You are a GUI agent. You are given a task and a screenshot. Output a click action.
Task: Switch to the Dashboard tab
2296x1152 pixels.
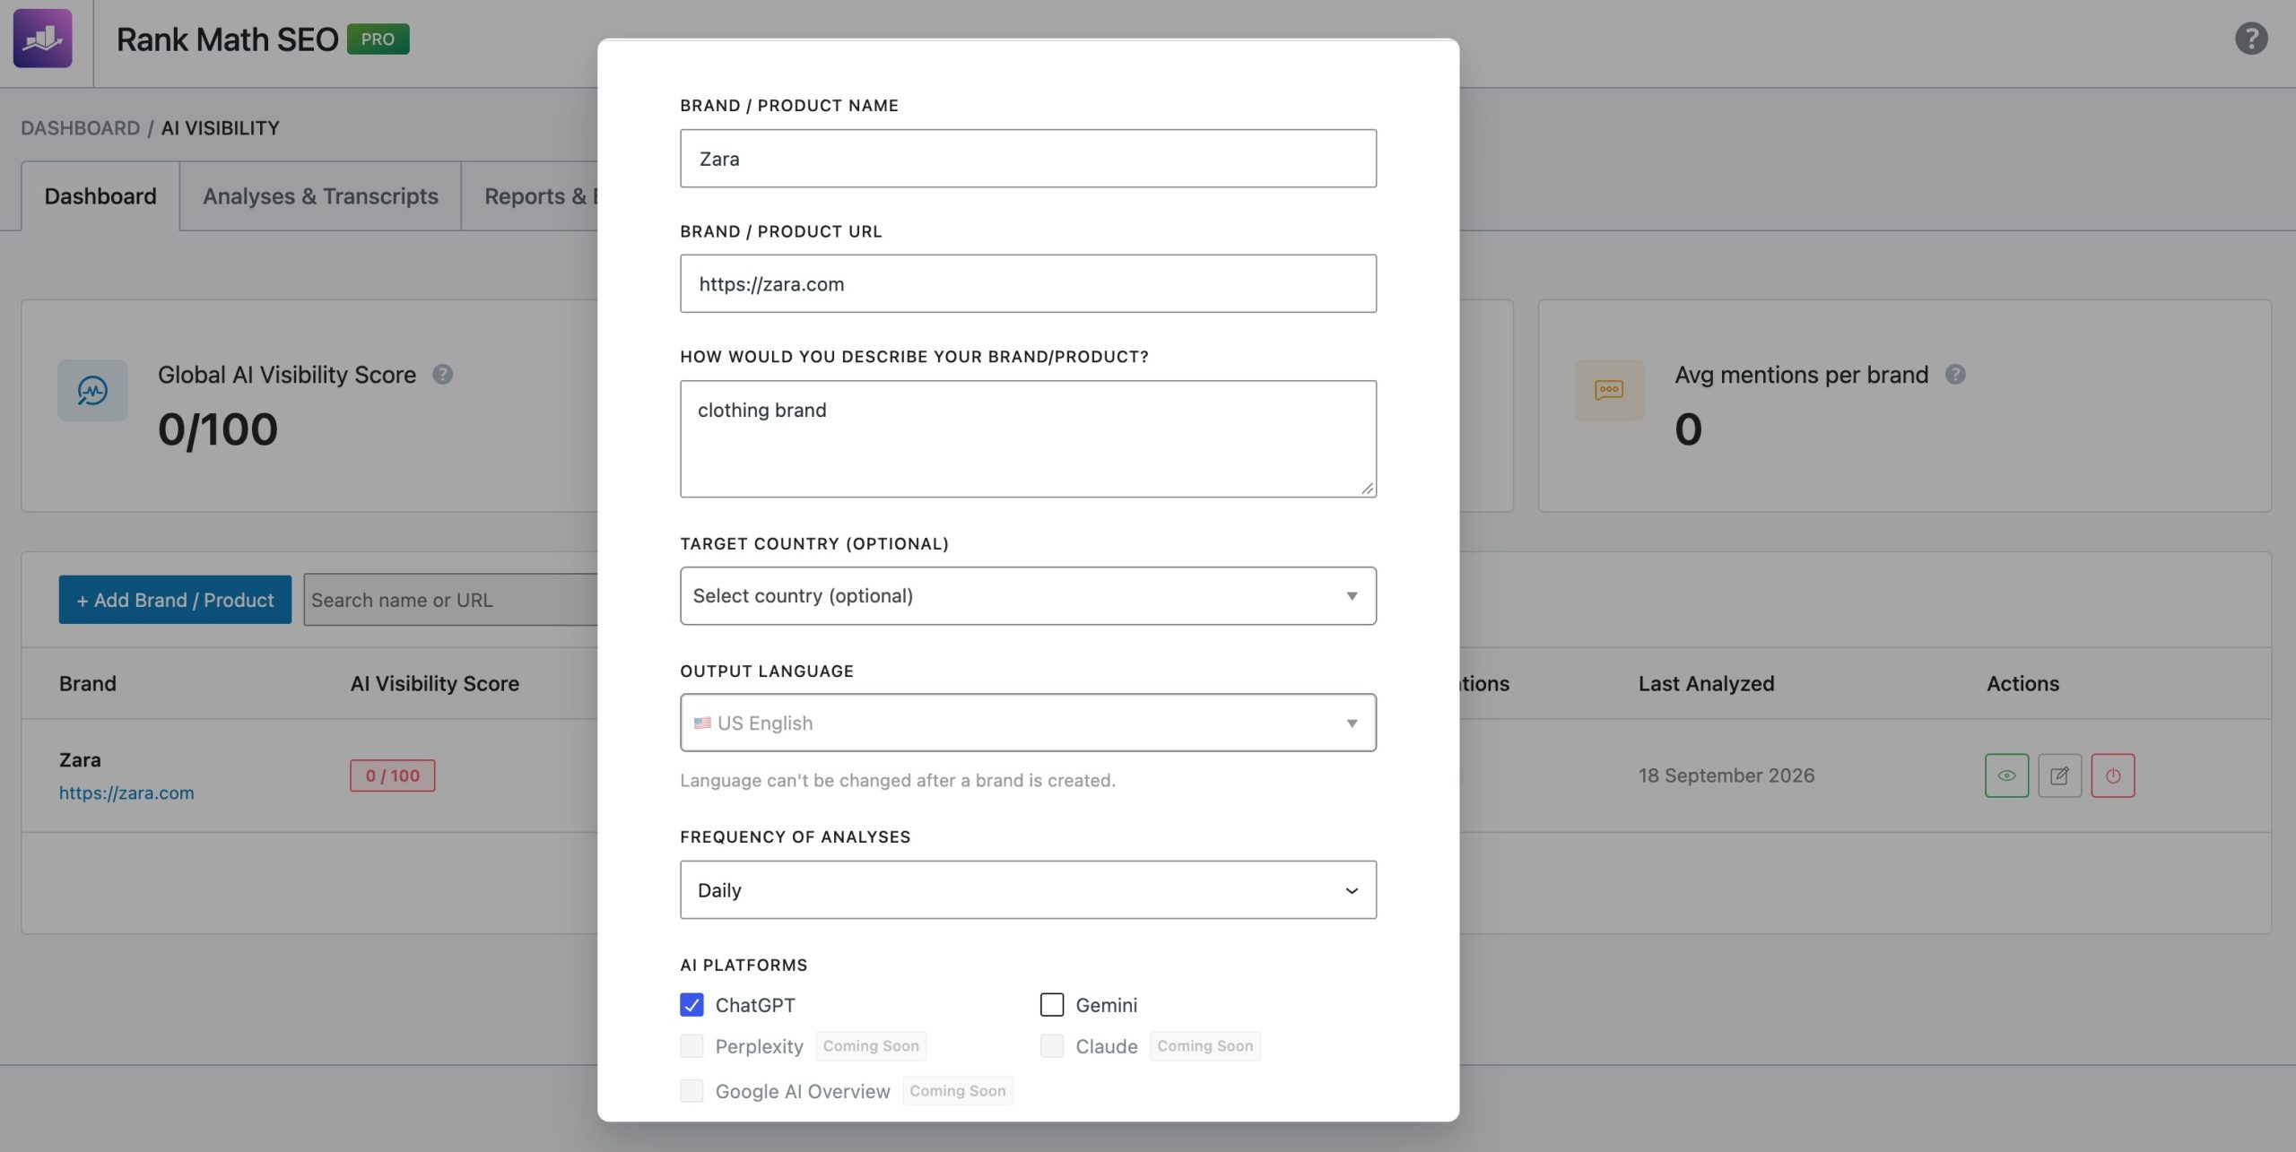click(x=100, y=196)
